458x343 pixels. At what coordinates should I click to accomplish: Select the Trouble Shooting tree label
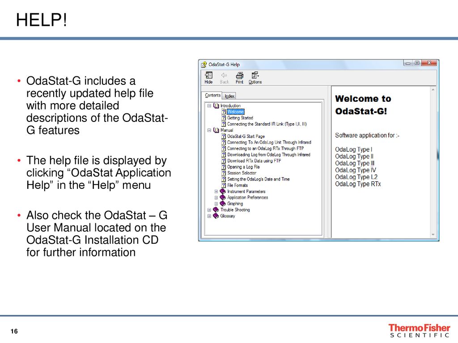(235, 210)
